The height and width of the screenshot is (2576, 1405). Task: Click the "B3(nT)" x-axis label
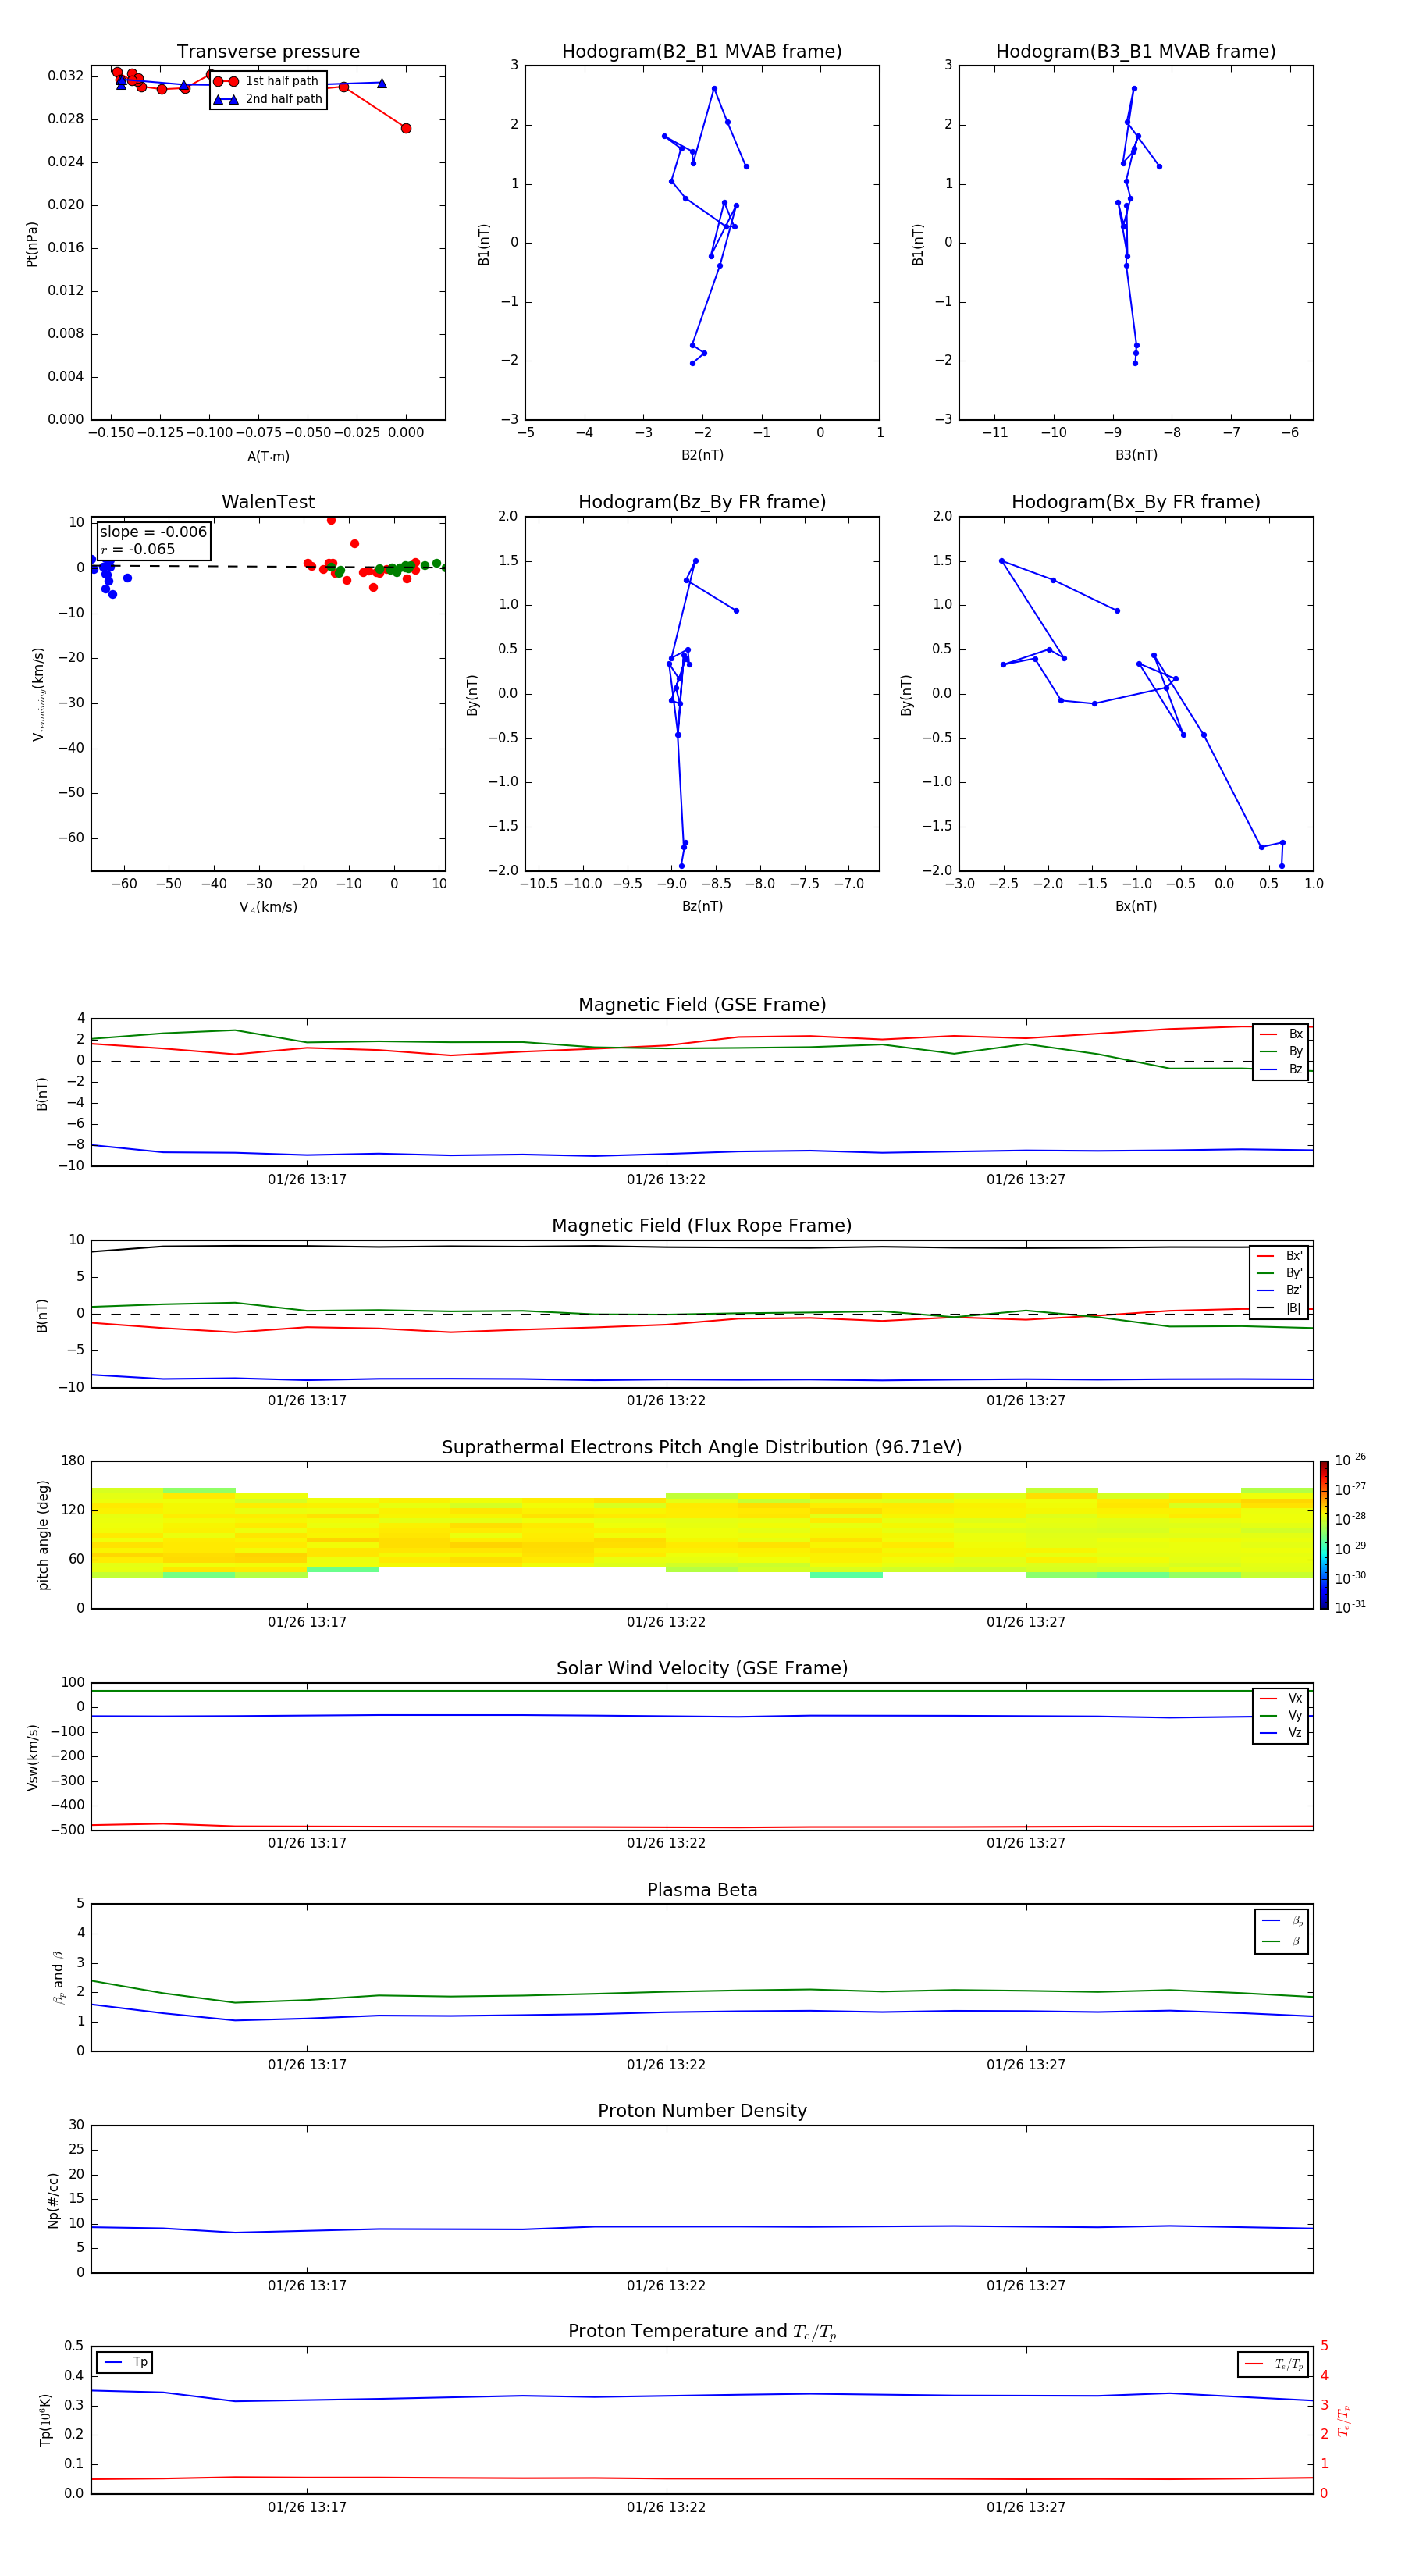point(1136,456)
